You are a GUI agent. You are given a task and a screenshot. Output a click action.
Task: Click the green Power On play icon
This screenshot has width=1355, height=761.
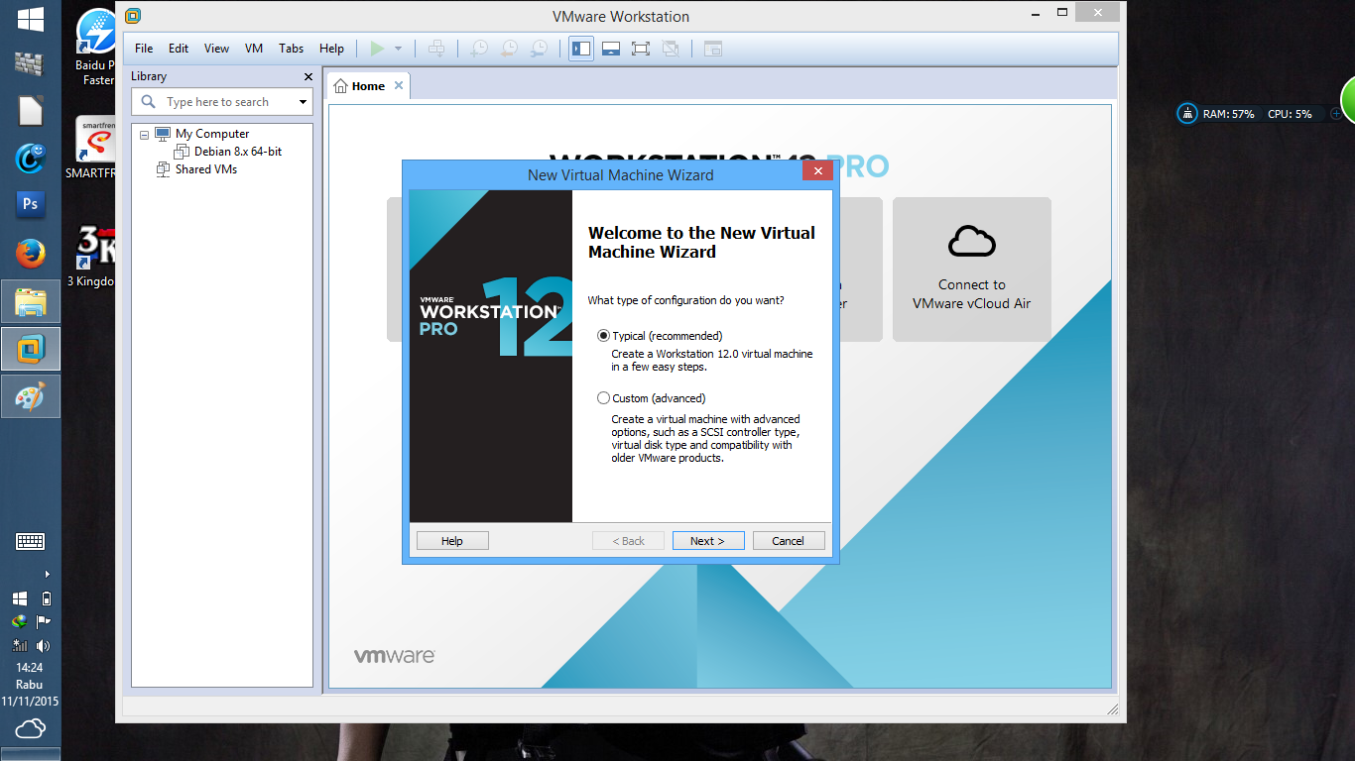pyautogui.click(x=377, y=48)
